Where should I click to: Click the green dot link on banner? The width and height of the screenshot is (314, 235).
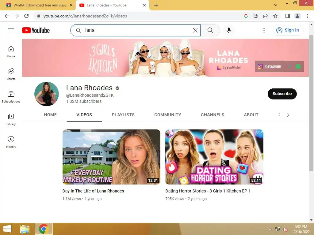(x=298, y=66)
